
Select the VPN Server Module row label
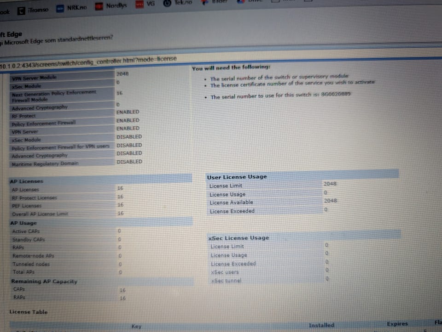(x=35, y=78)
